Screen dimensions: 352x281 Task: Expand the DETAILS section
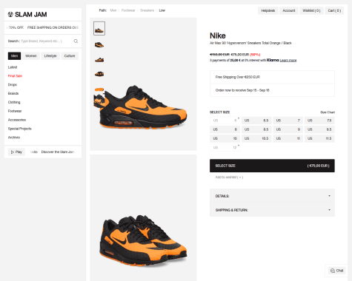click(272, 196)
